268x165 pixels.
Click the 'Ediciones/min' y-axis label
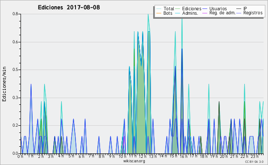pos(4,84)
